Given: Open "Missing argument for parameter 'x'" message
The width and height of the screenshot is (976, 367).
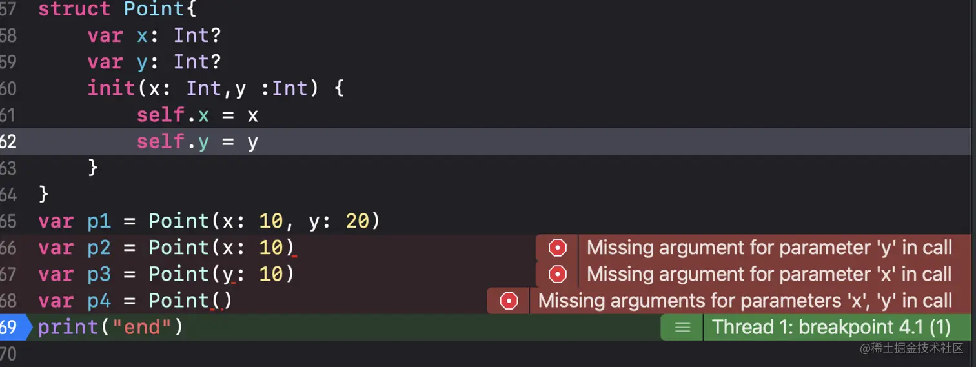Looking at the screenshot, I should (769, 274).
